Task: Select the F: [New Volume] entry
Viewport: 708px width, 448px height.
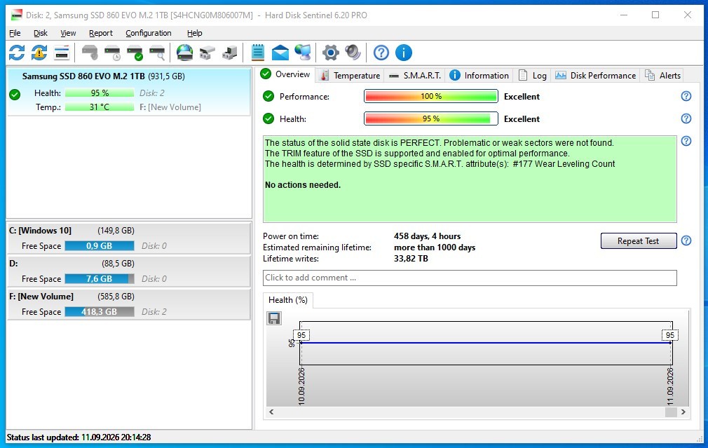Action: pyautogui.click(x=129, y=304)
